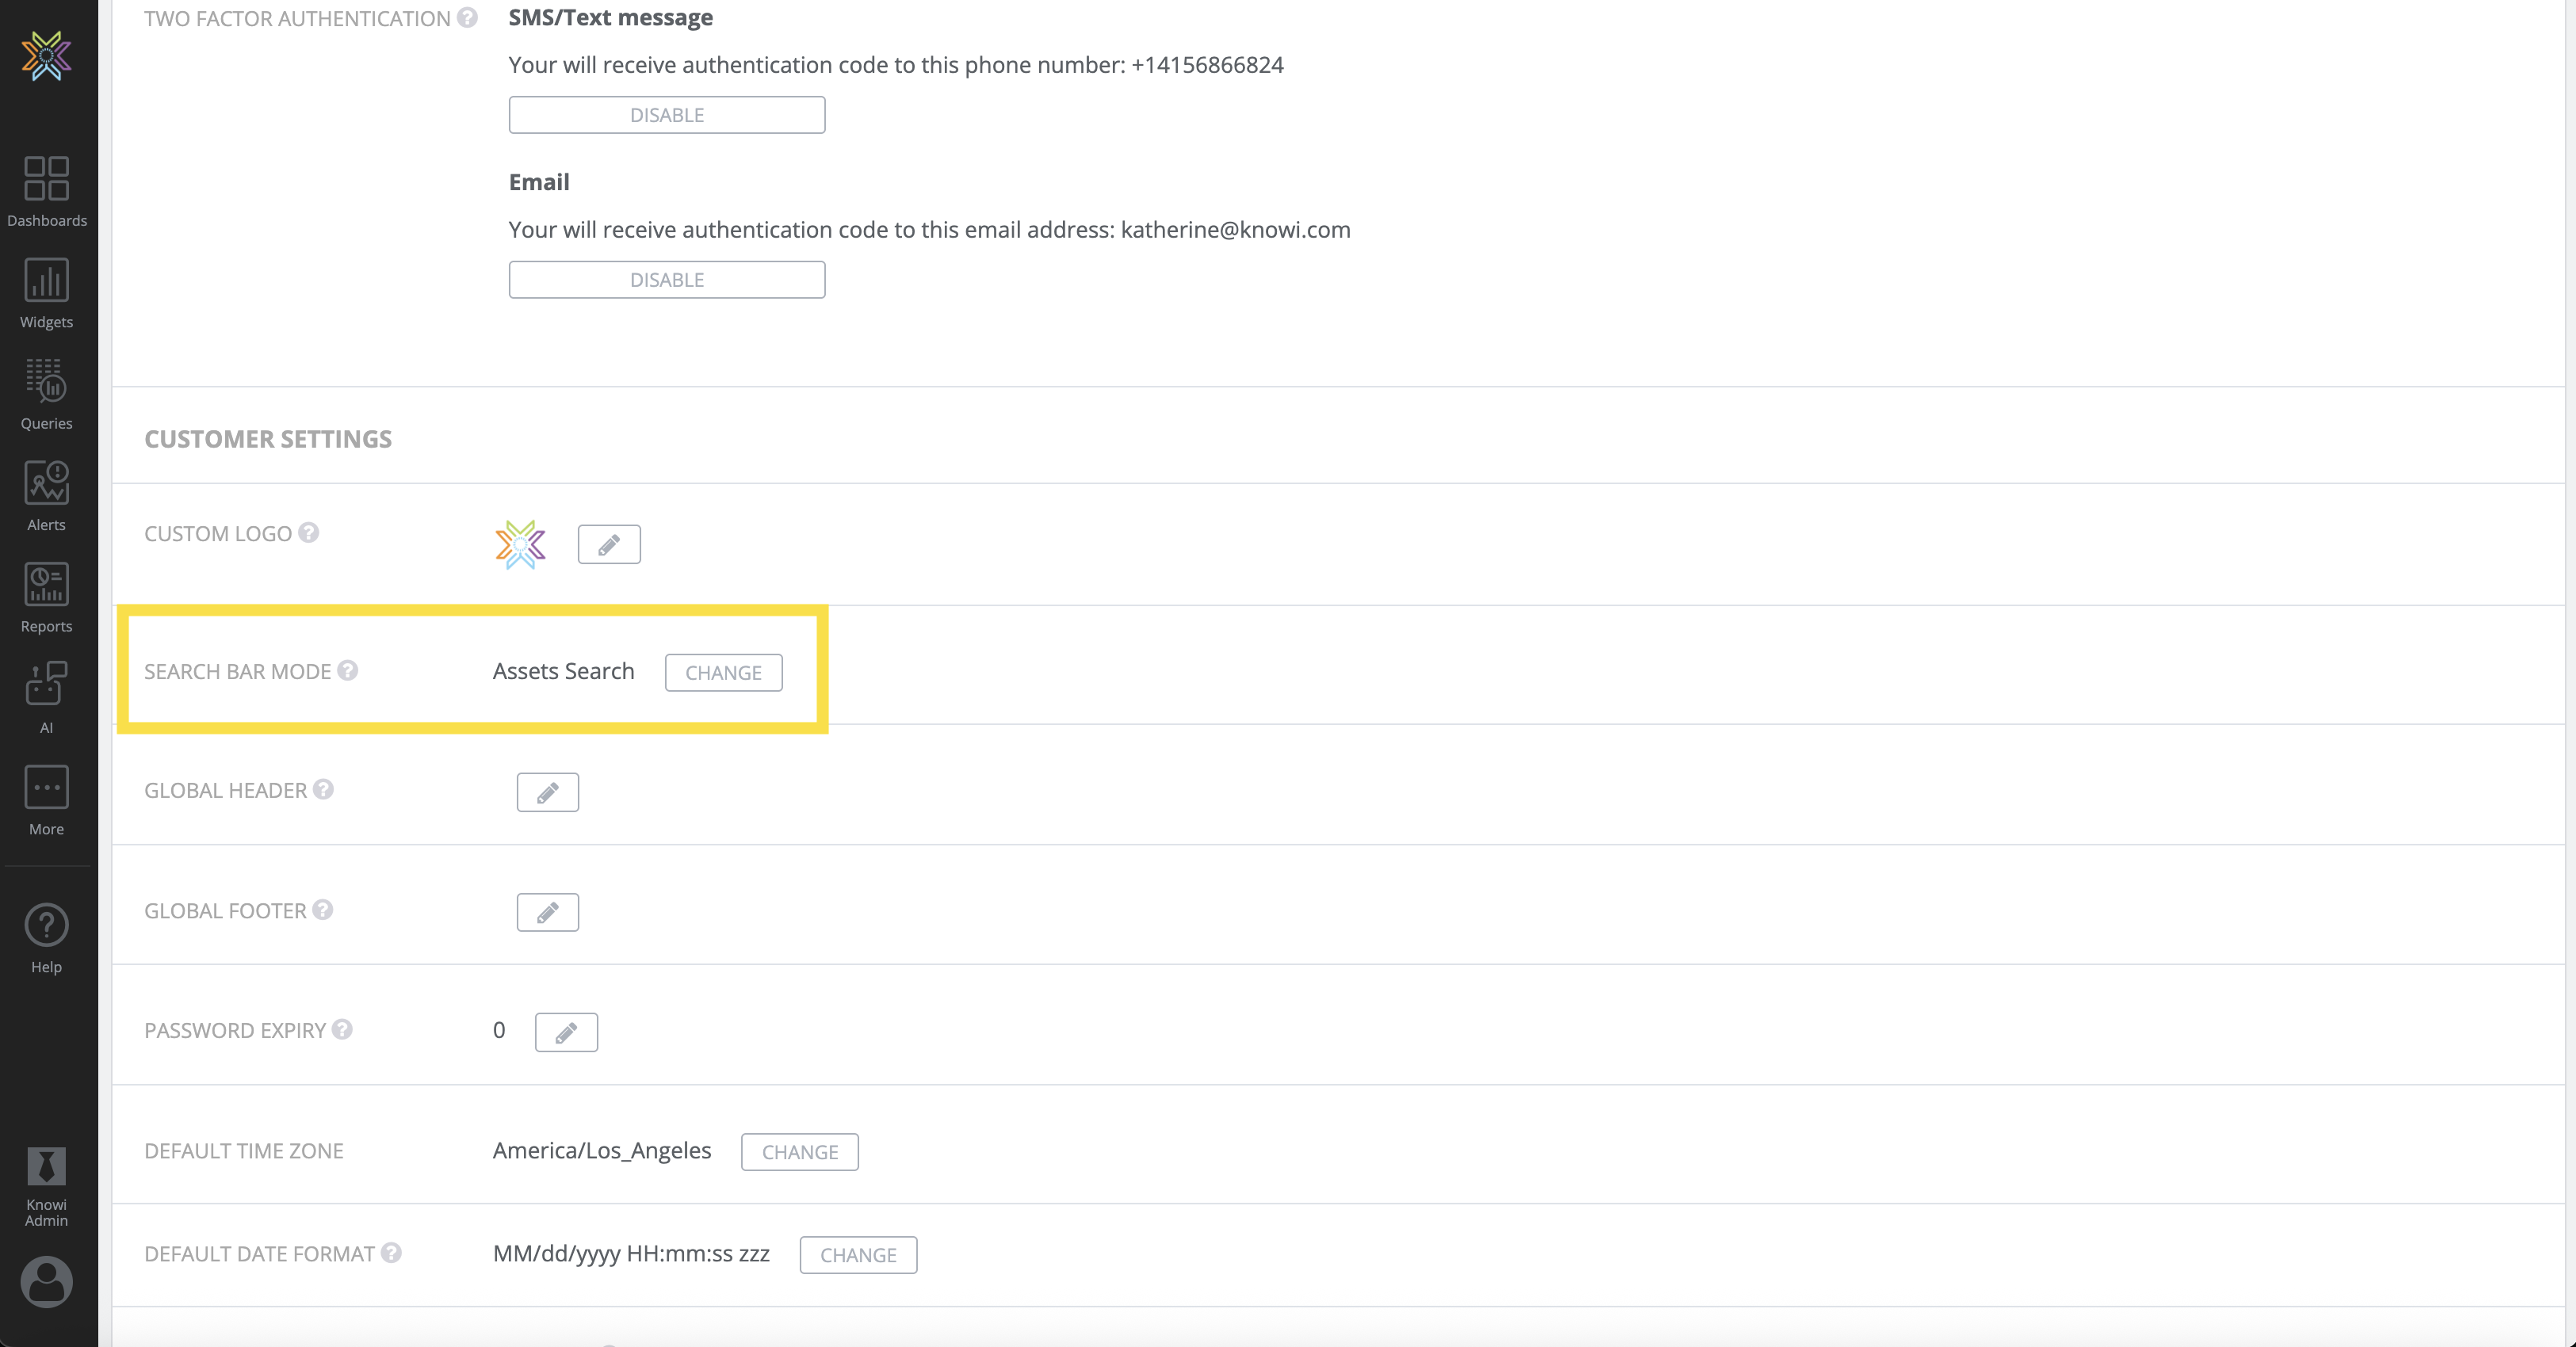
Task: Edit the Global Footer pencil button
Action: tap(547, 912)
